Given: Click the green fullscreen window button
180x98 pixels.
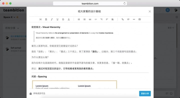Looking at the screenshot, I should pos(10,4).
